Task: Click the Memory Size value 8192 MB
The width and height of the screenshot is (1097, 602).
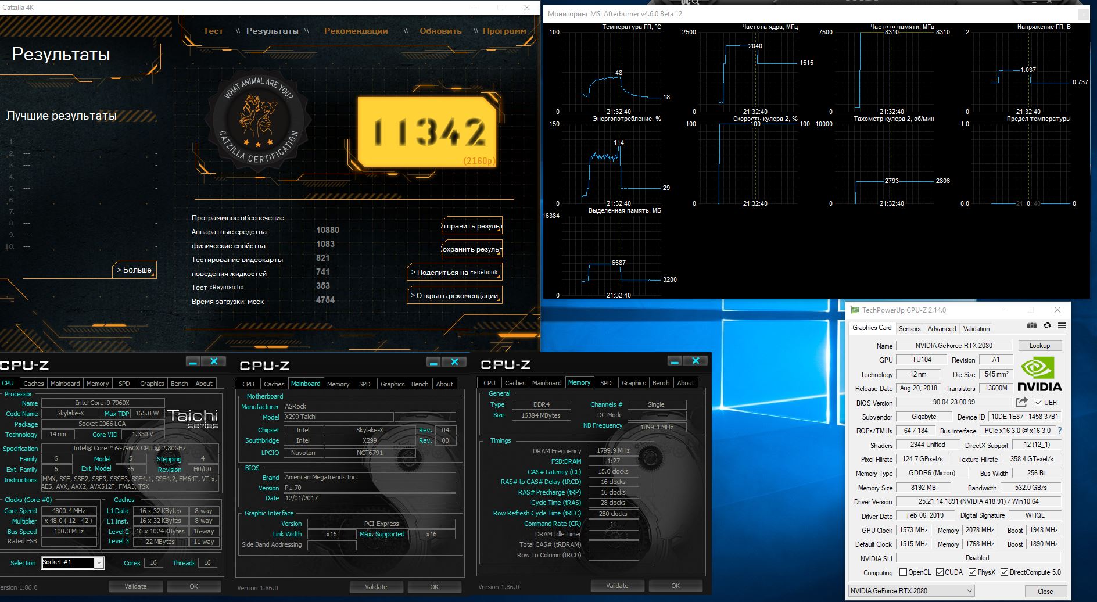Action: 923,488
